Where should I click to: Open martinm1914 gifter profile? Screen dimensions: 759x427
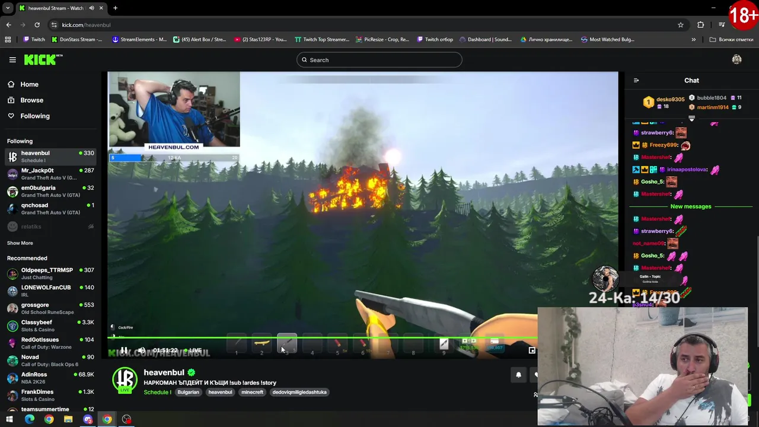click(x=713, y=107)
